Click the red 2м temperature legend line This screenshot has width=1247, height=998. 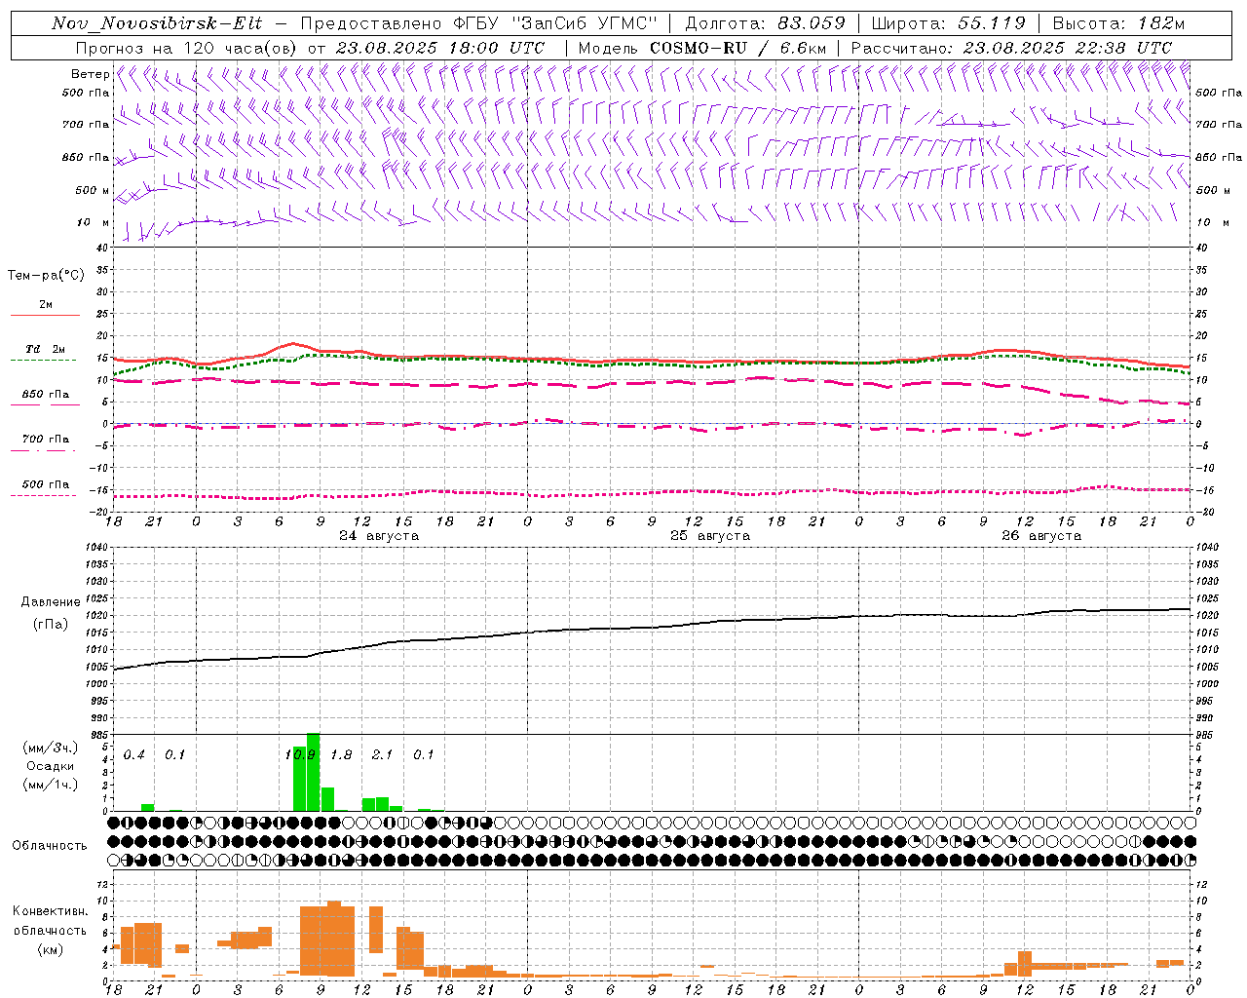(x=45, y=315)
